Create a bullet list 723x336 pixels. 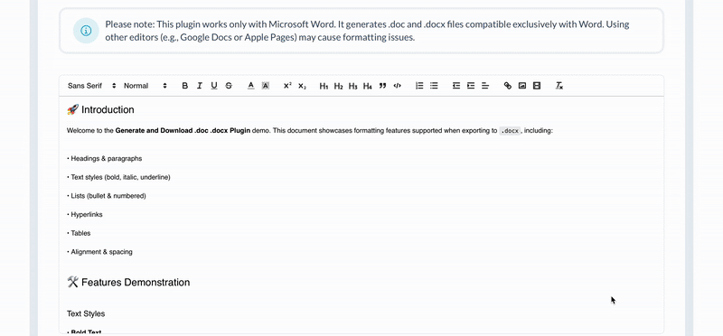click(x=434, y=86)
